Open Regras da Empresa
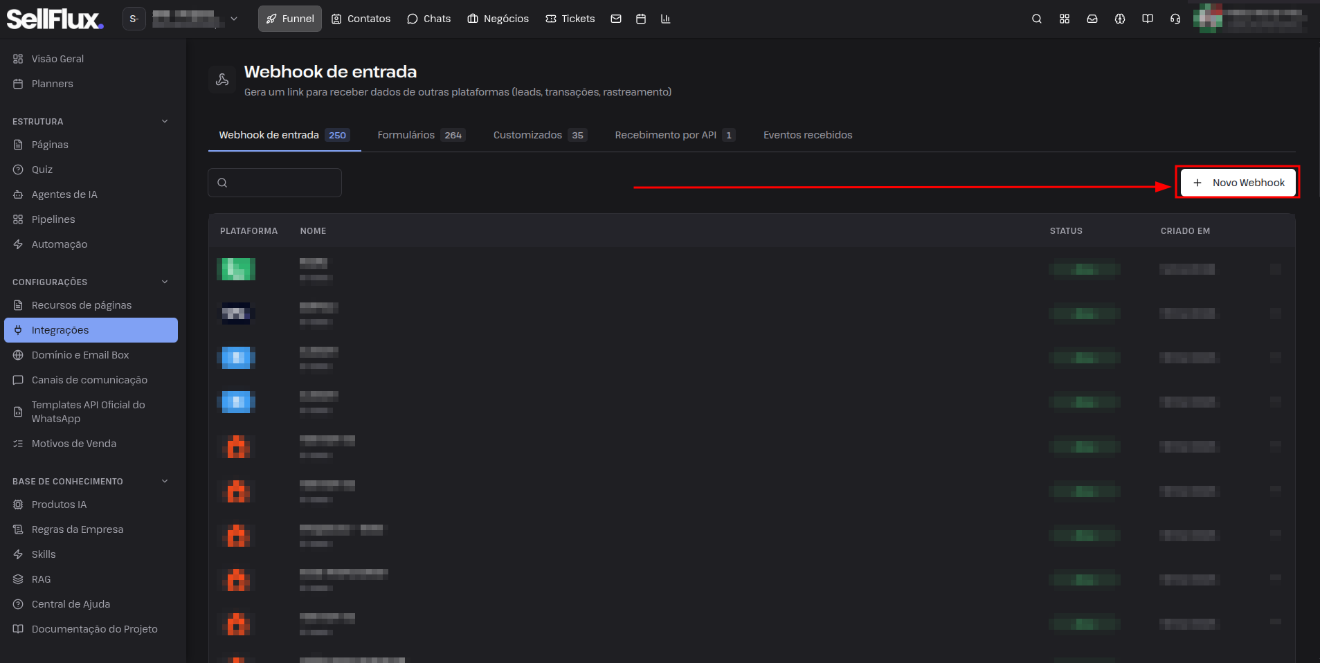The width and height of the screenshot is (1320, 663). 91,529
